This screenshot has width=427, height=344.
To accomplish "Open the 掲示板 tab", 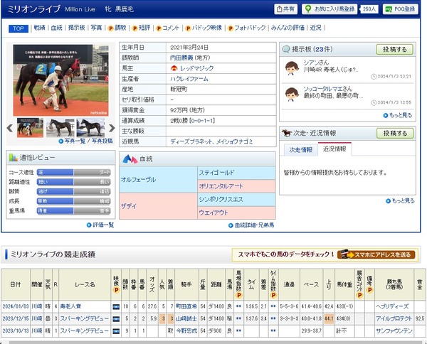I will click(77, 28).
